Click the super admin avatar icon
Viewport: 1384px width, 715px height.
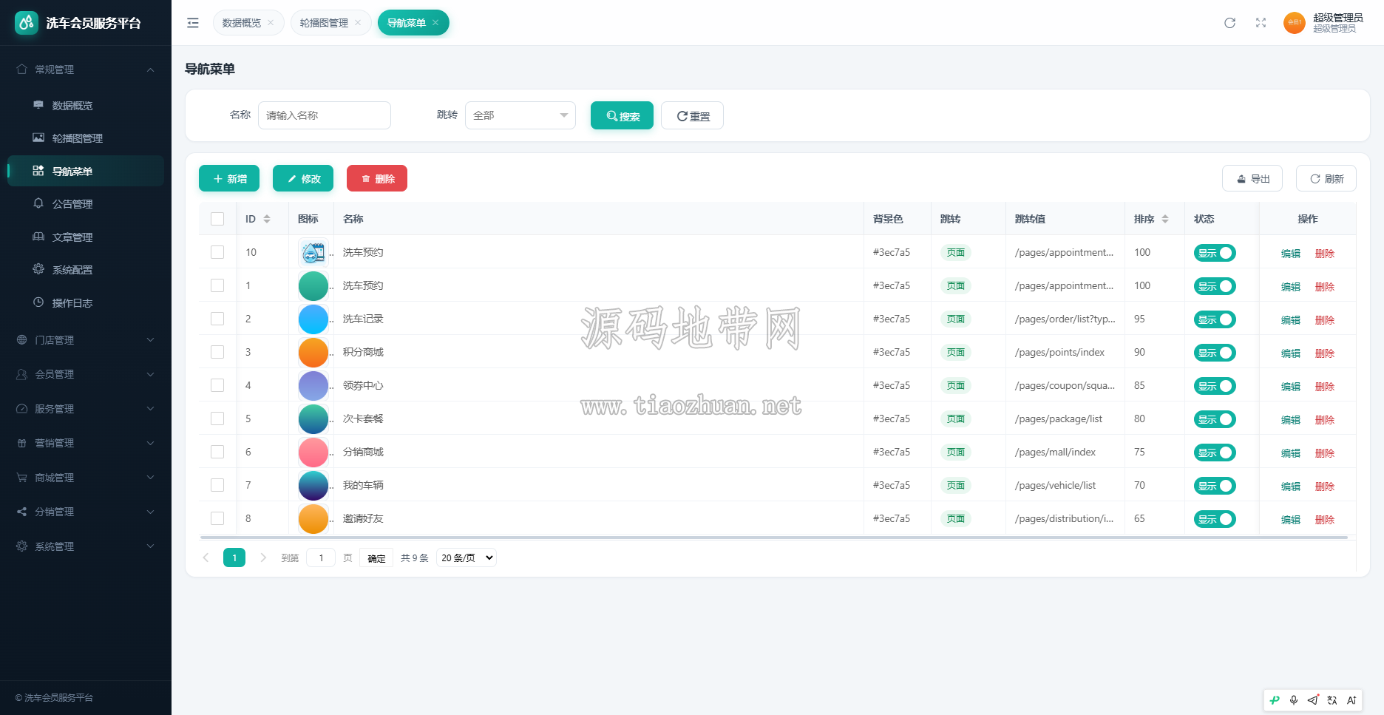click(1294, 23)
